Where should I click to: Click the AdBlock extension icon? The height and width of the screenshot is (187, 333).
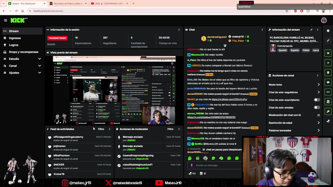click(302, 11)
